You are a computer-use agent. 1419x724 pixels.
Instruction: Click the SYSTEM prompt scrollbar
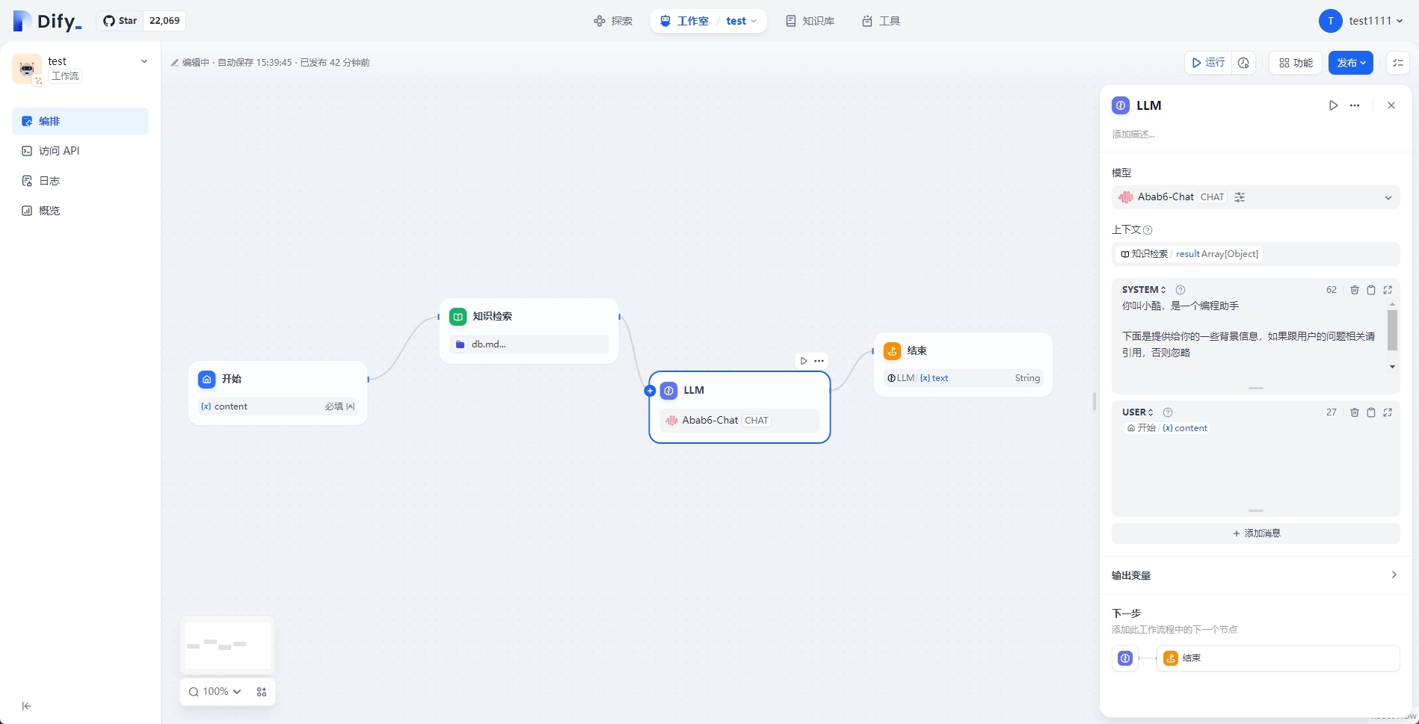pos(1392,330)
